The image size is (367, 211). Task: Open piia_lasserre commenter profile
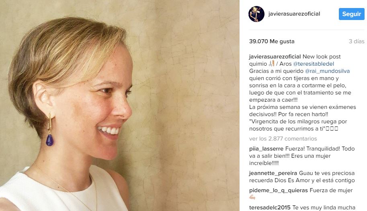click(267, 149)
